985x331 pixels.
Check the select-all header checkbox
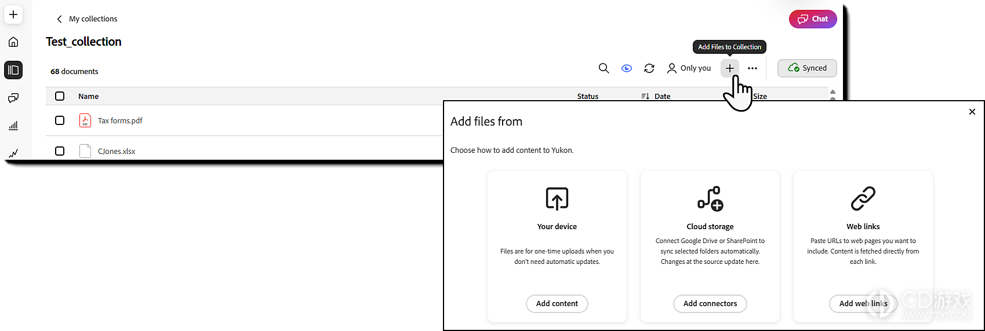60,96
